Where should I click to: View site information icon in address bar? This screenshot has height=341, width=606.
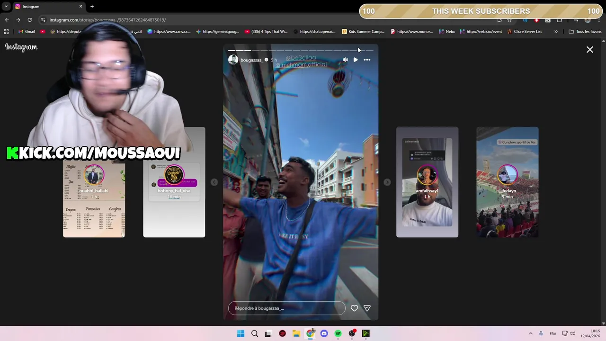[43, 20]
